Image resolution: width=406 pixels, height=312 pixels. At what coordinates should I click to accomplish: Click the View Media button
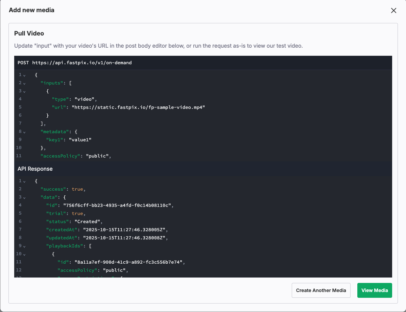[374, 290]
